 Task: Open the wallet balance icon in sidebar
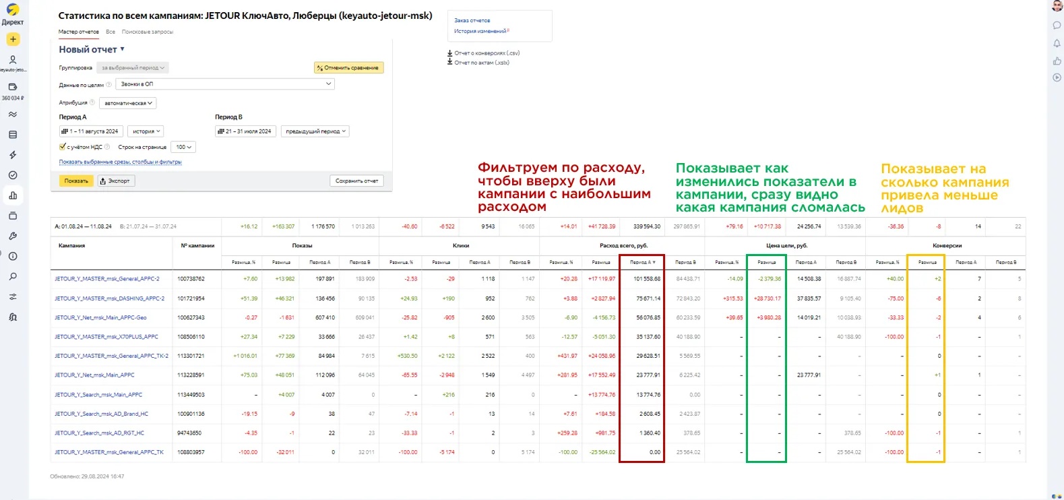point(13,87)
